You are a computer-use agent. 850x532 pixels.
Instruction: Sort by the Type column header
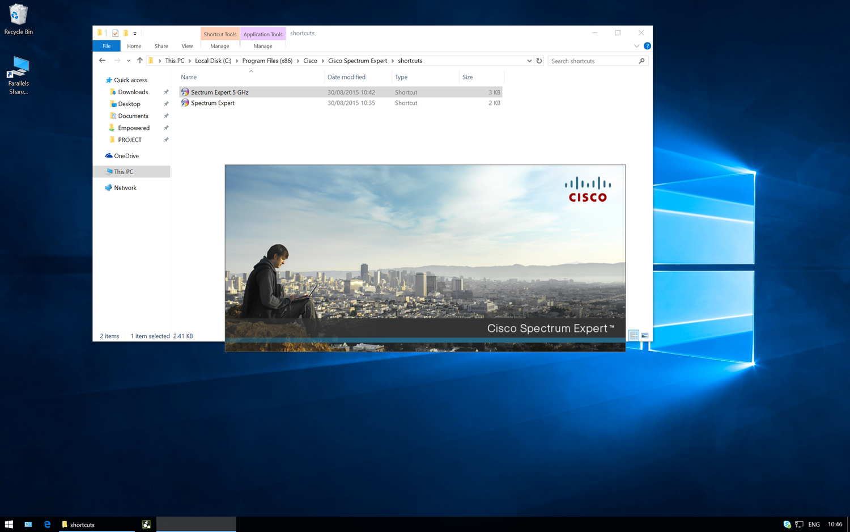coord(426,77)
